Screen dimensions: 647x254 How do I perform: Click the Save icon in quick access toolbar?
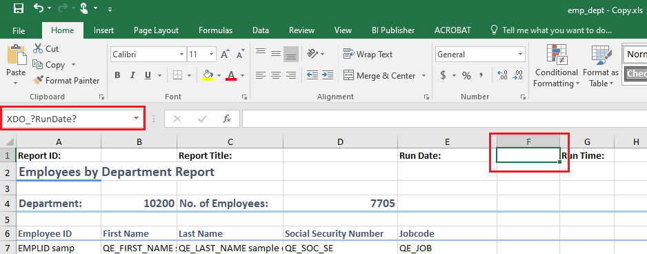point(18,8)
